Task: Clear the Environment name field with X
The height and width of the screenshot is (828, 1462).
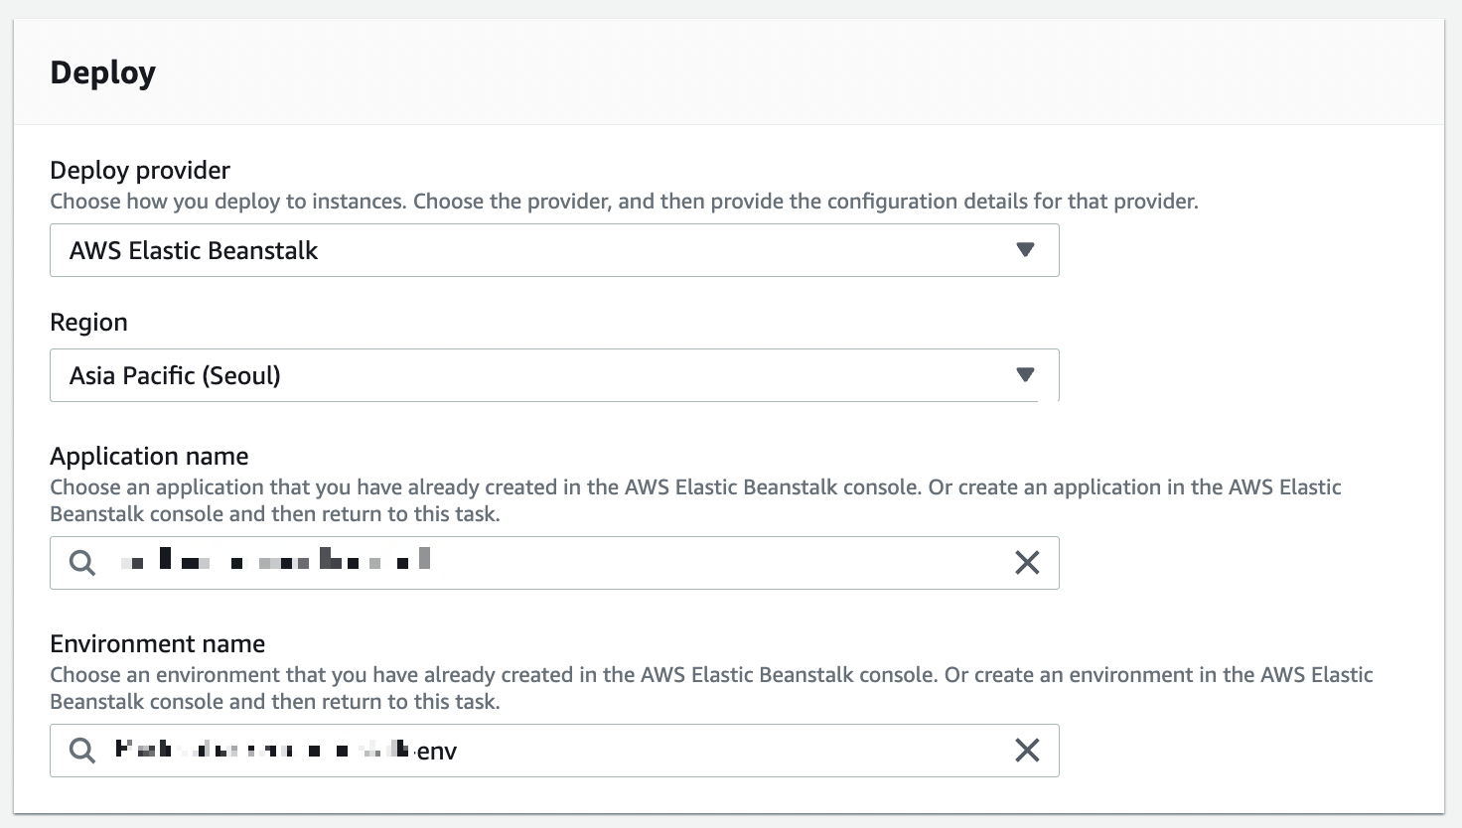Action: (1027, 751)
